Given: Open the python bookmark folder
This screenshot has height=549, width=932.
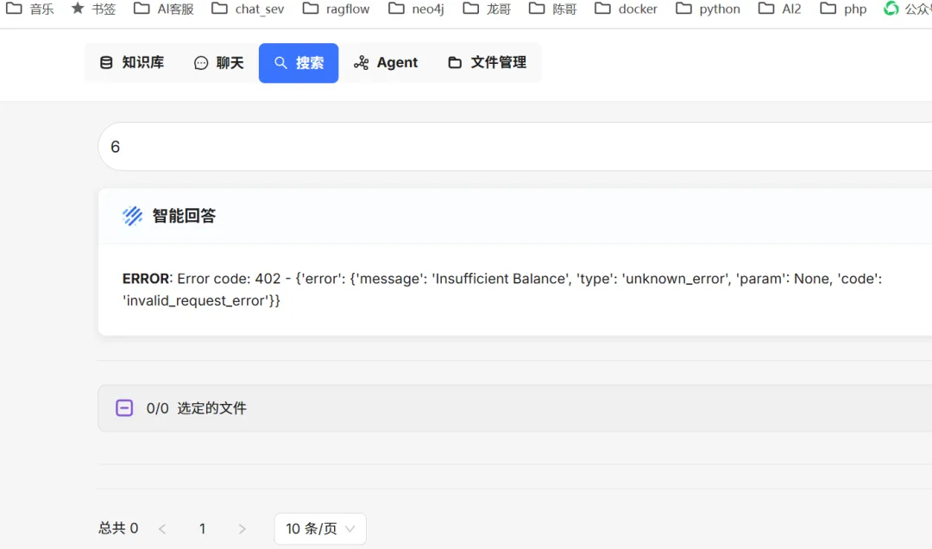Looking at the screenshot, I should pos(708,9).
